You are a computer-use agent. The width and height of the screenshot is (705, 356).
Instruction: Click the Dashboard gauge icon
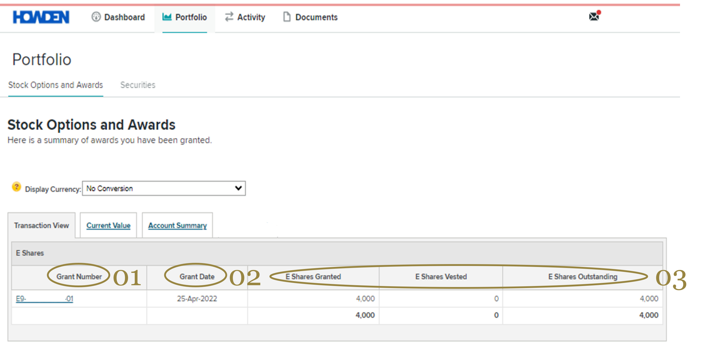pyautogui.click(x=96, y=17)
